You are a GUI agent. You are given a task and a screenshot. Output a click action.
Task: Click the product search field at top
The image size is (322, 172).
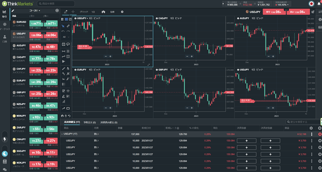click(x=56, y=3)
